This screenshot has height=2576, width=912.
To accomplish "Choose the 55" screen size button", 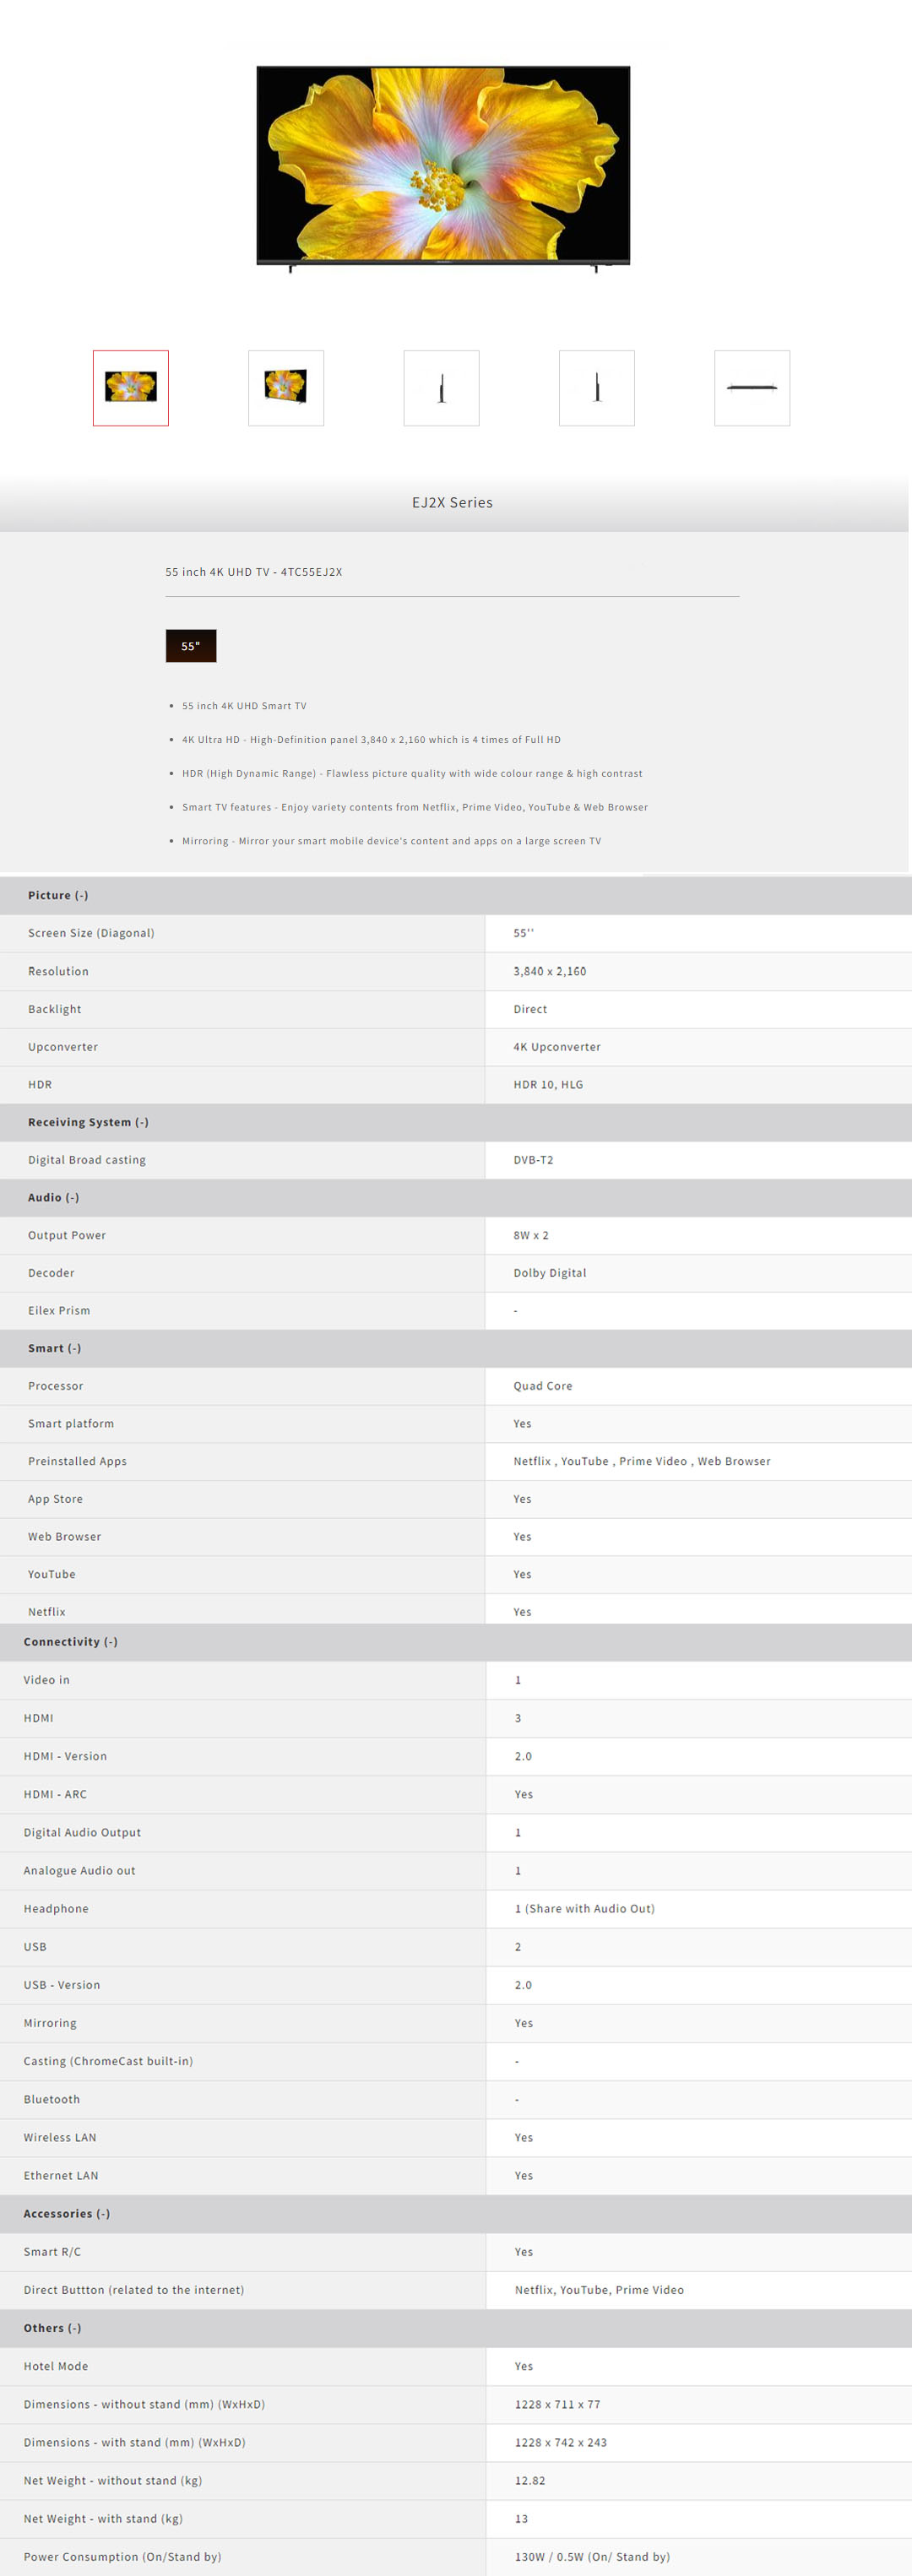I will [191, 646].
